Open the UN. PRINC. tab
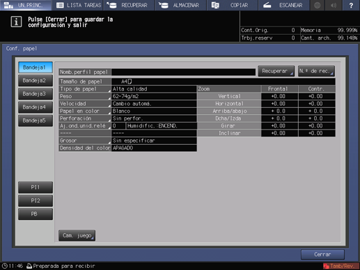This screenshot has width=360, height=270. [26, 5]
